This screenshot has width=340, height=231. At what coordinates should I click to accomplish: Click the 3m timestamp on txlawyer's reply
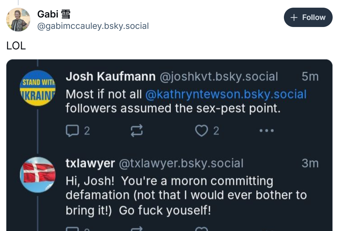coord(310,164)
